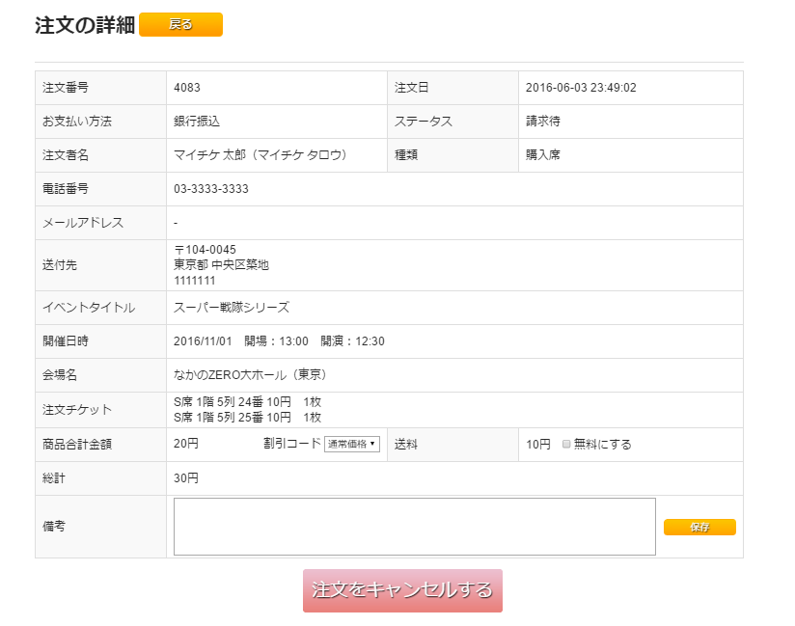Screen dimensions: 795x626
Task: Click the payment method 銀行振込
Action: tap(197, 122)
